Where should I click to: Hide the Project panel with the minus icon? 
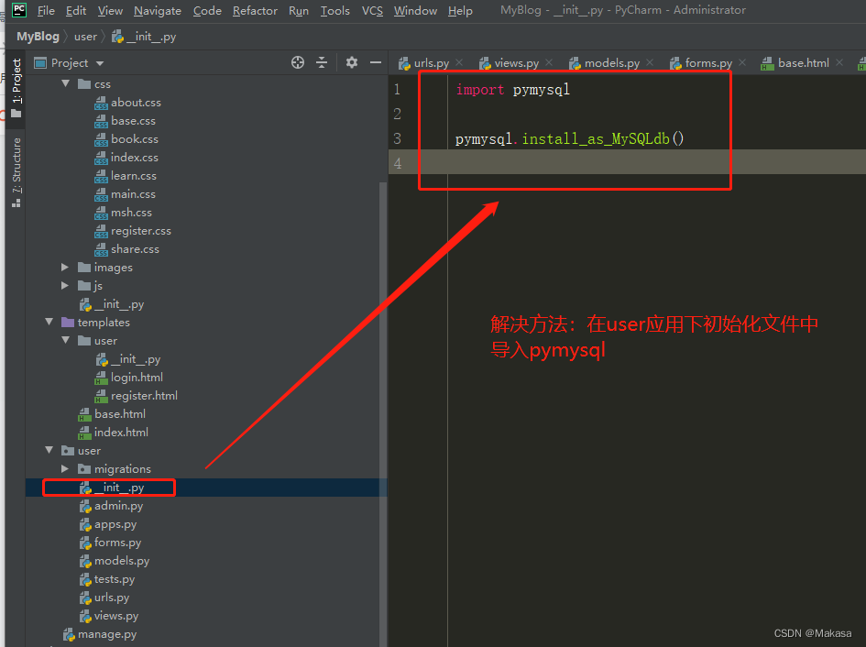tap(376, 62)
